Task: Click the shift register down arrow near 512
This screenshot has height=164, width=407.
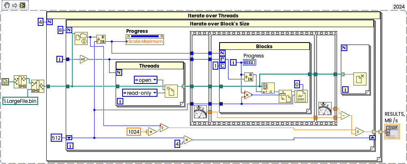Action: click(x=69, y=138)
